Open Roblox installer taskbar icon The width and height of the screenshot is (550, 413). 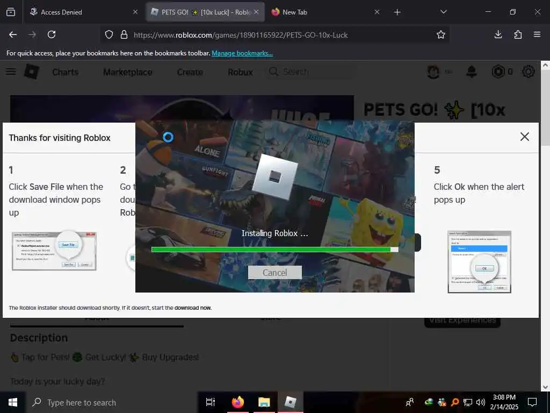[x=291, y=402]
